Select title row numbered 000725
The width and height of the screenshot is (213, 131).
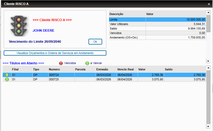(x=104, y=79)
